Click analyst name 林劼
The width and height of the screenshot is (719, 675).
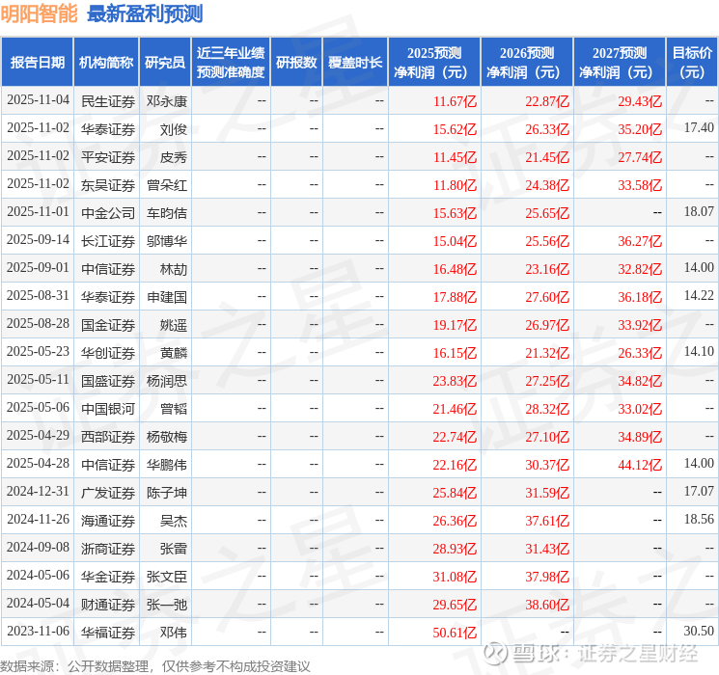174,269
